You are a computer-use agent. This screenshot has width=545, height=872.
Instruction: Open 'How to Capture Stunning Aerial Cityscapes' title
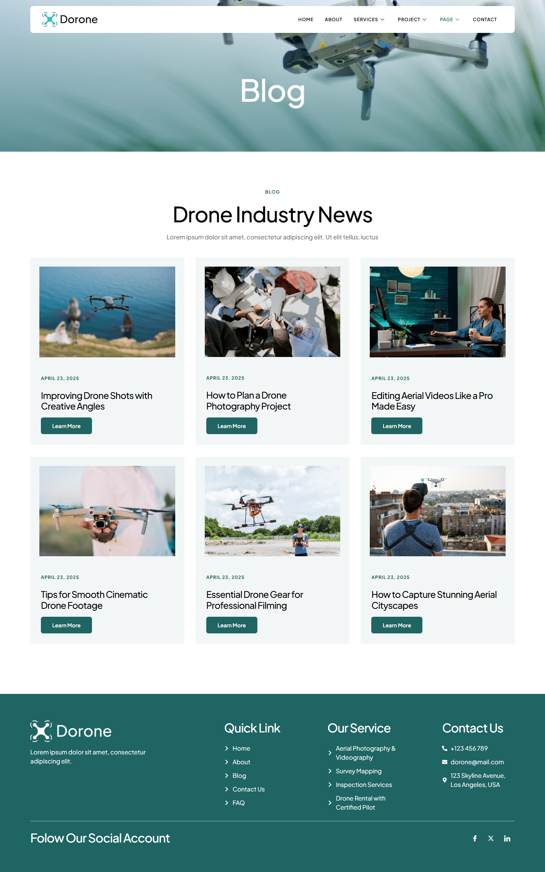point(434,600)
